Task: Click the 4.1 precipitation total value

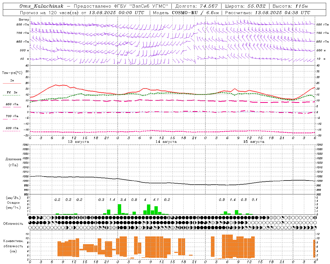Action: tap(156, 200)
